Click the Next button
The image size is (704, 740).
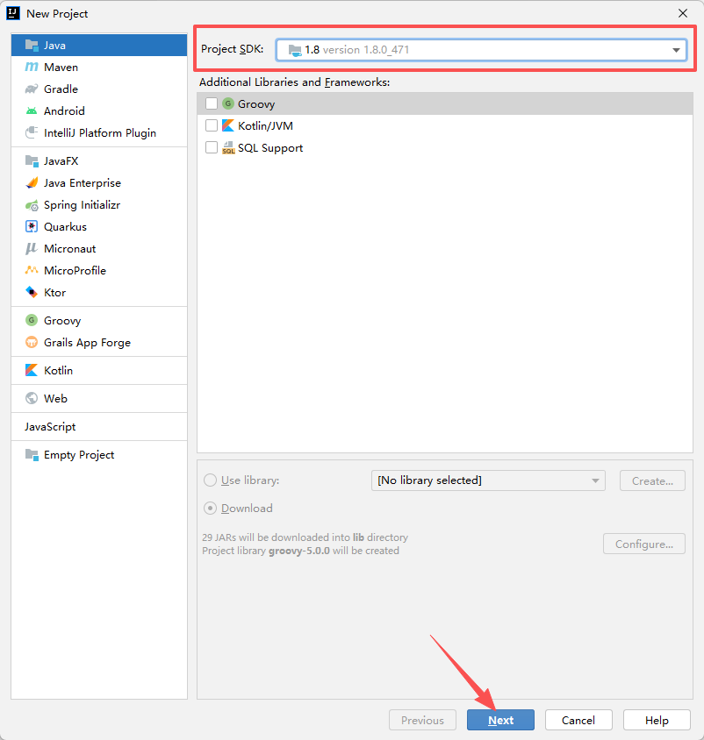[x=501, y=720]
